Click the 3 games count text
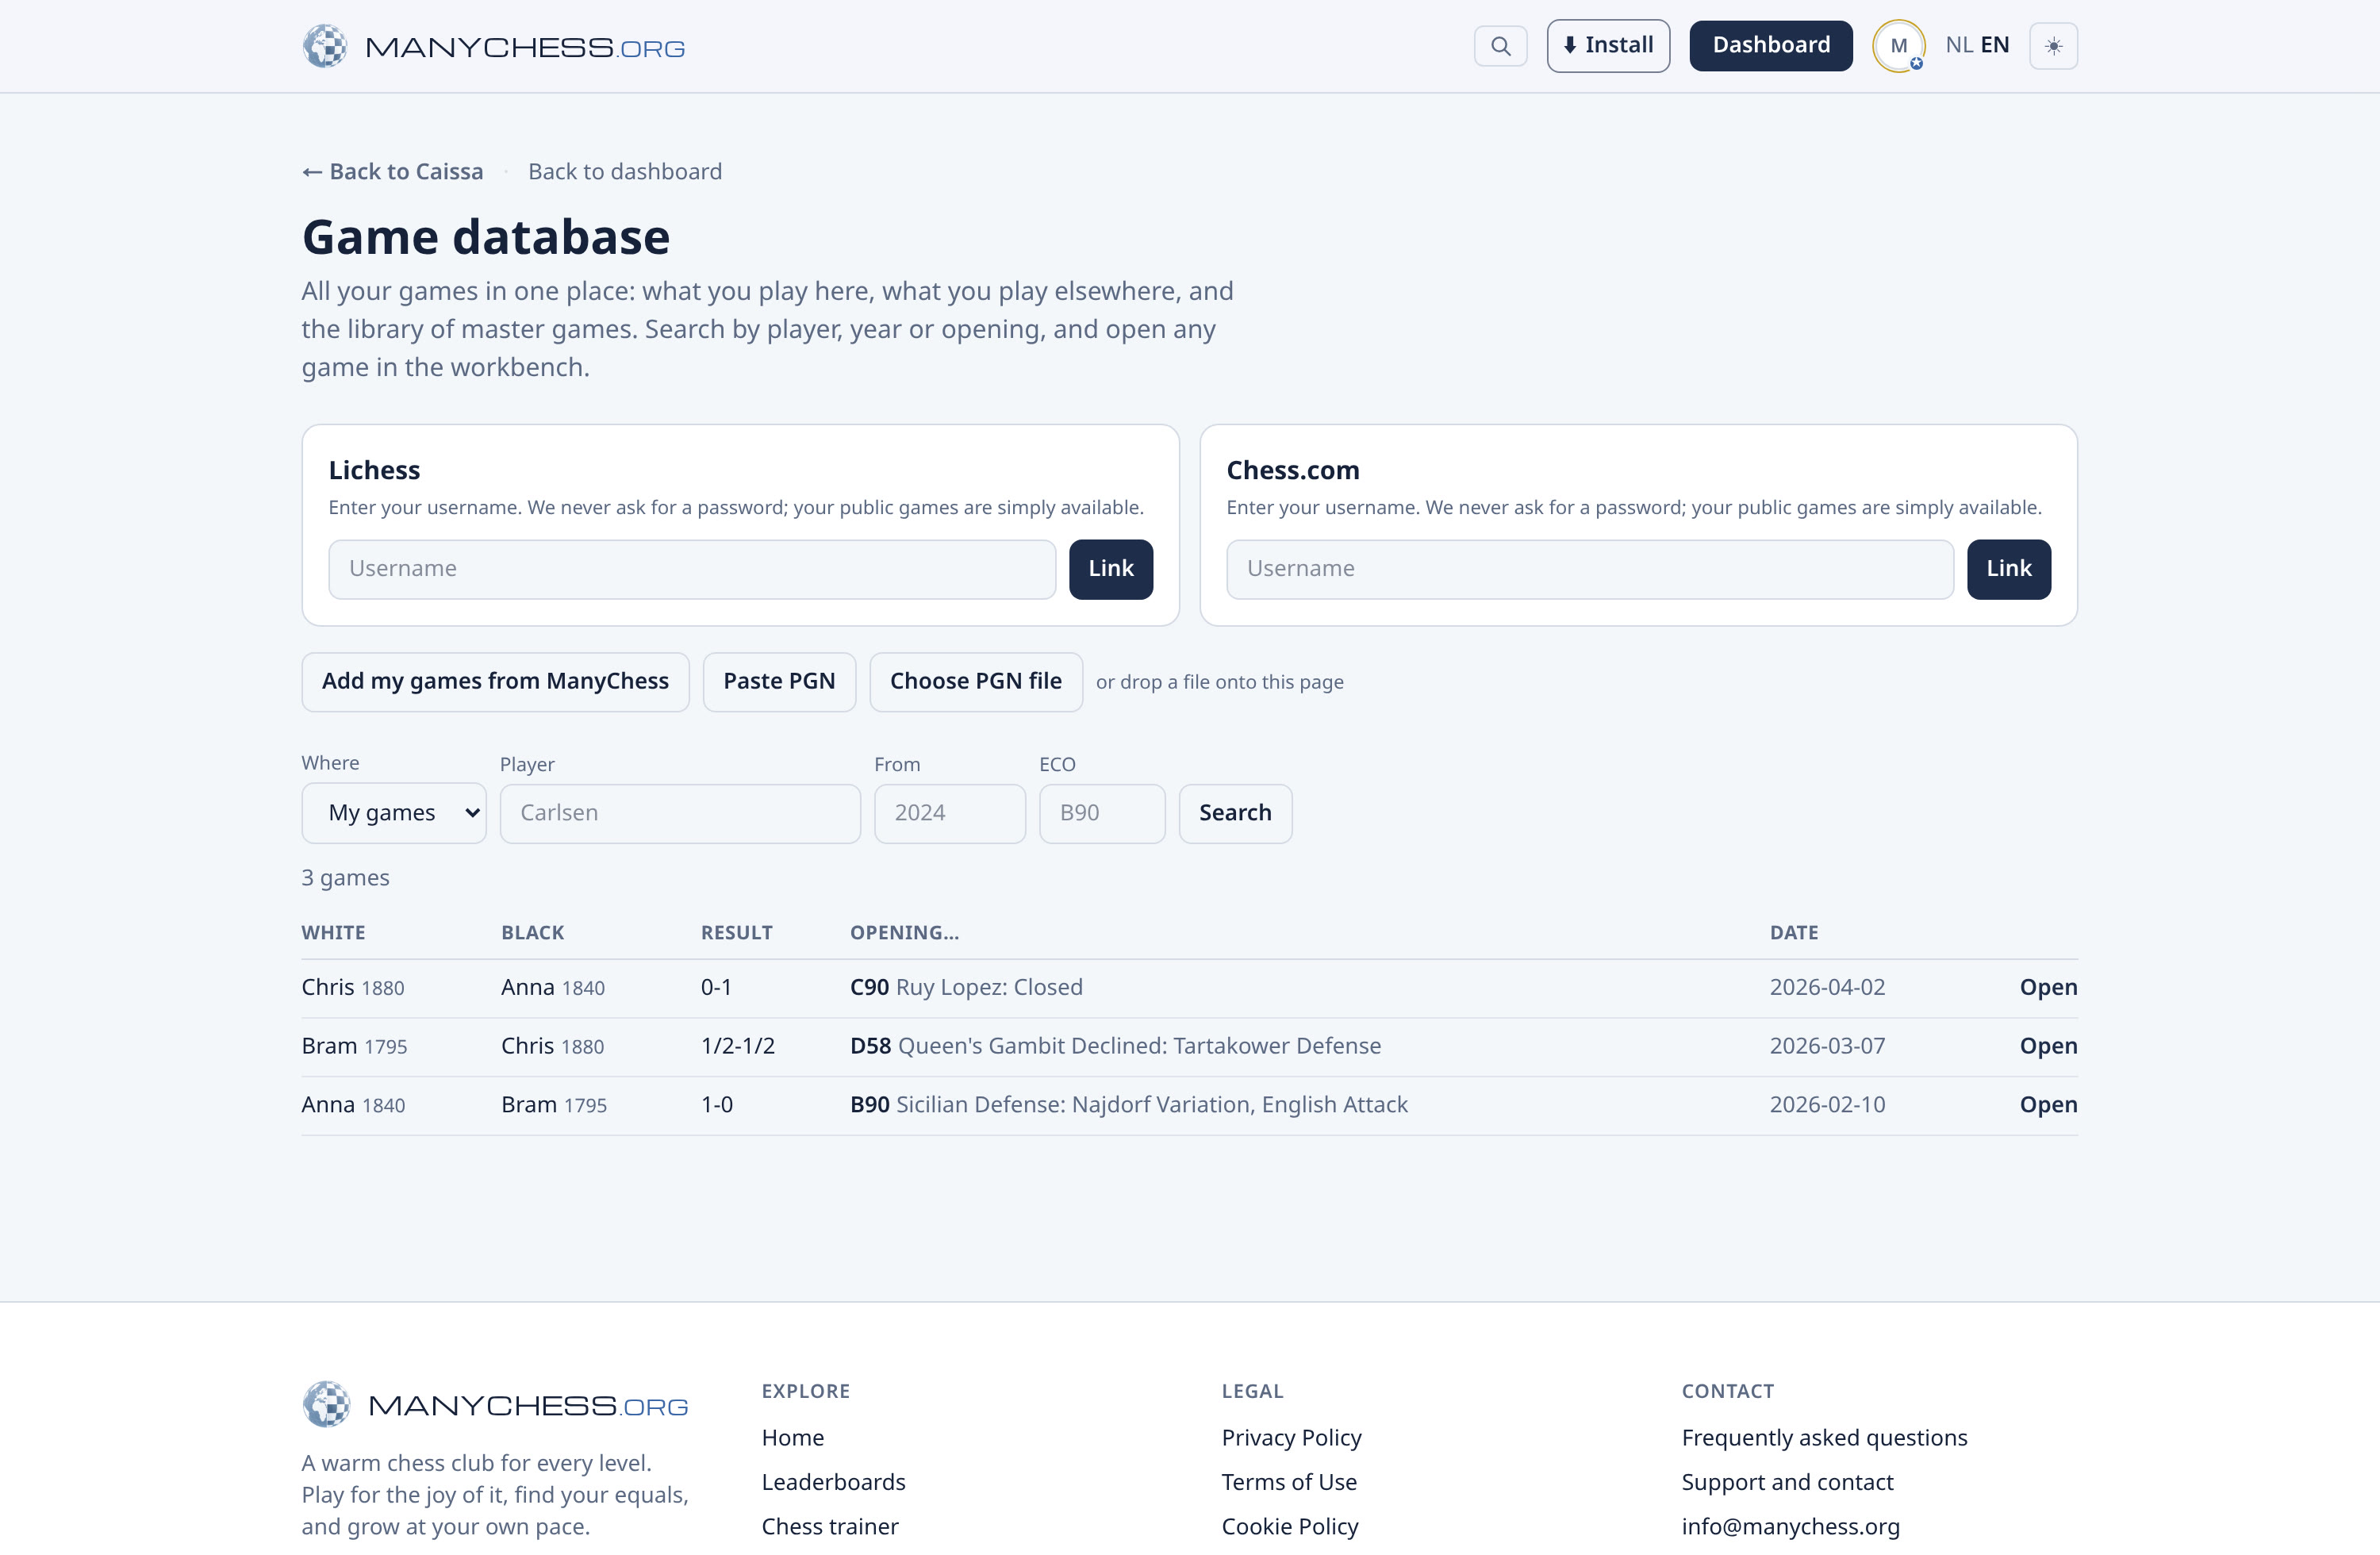 345,878
